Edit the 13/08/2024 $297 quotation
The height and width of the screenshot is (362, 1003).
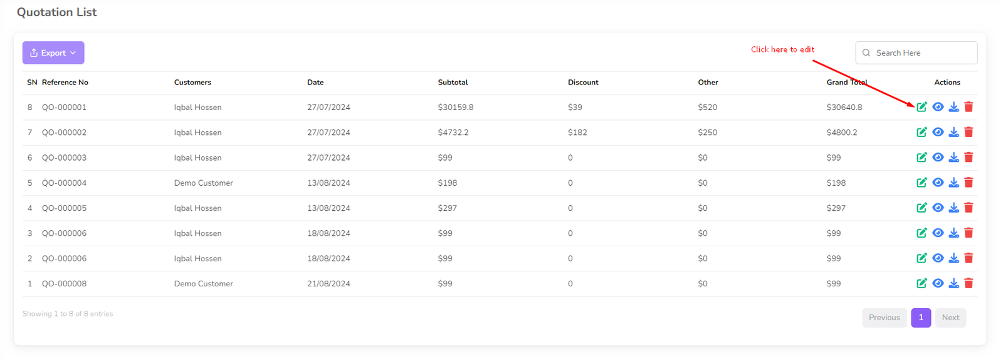tap(922, 208)
